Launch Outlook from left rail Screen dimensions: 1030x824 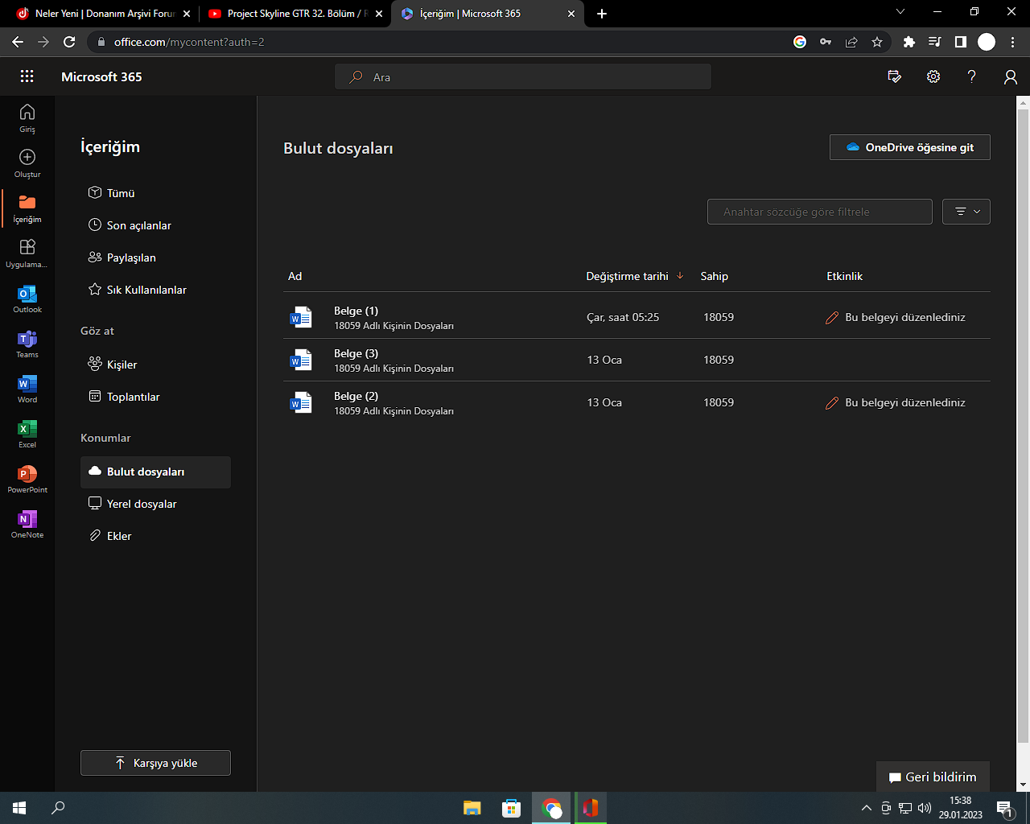27,299
